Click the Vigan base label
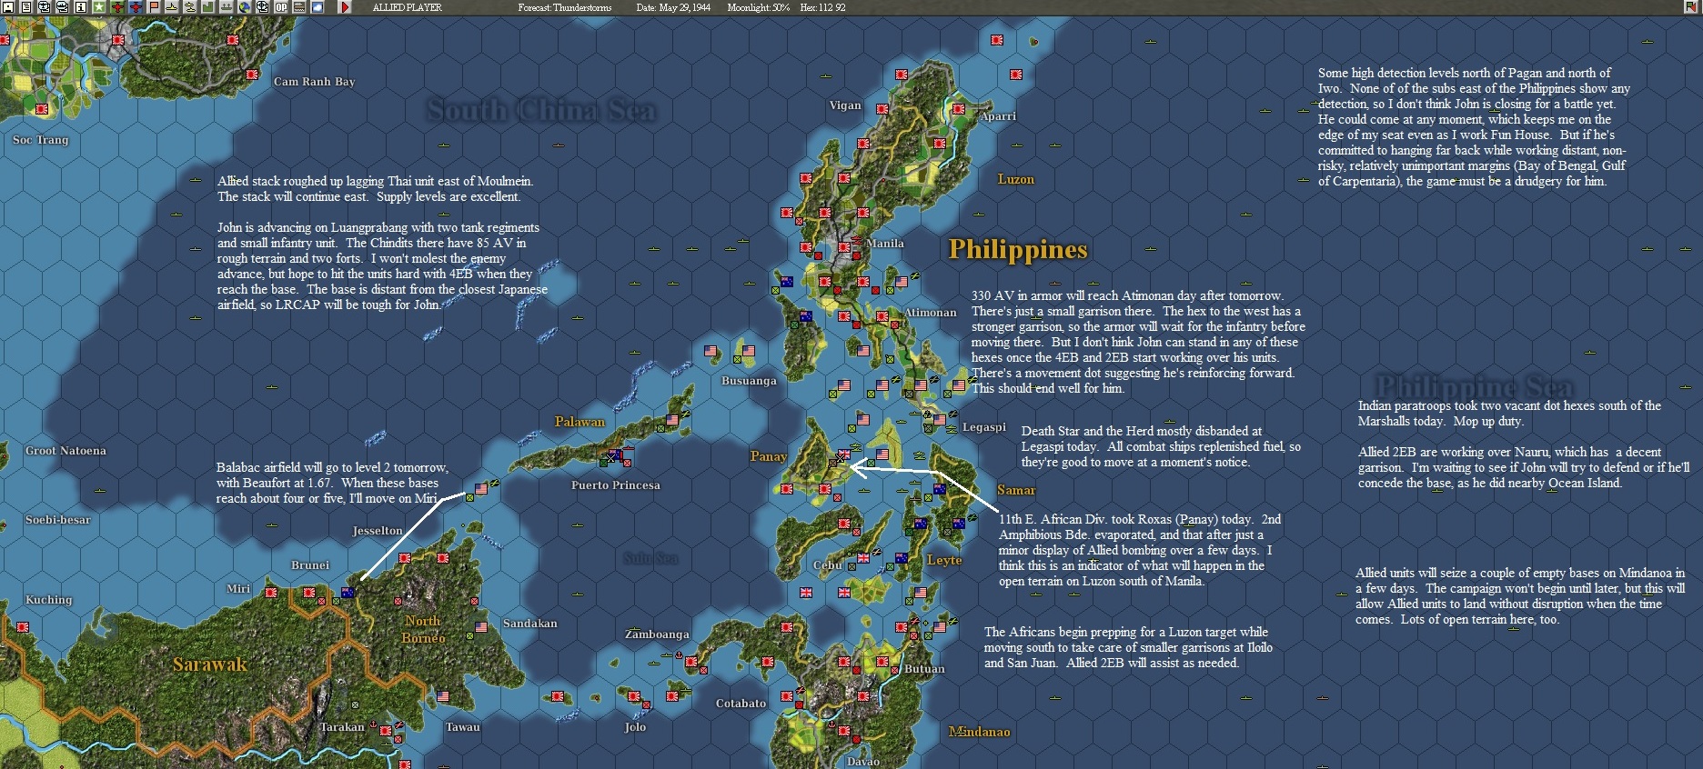Screen dimensions: 1703x769 pos(845,105)
